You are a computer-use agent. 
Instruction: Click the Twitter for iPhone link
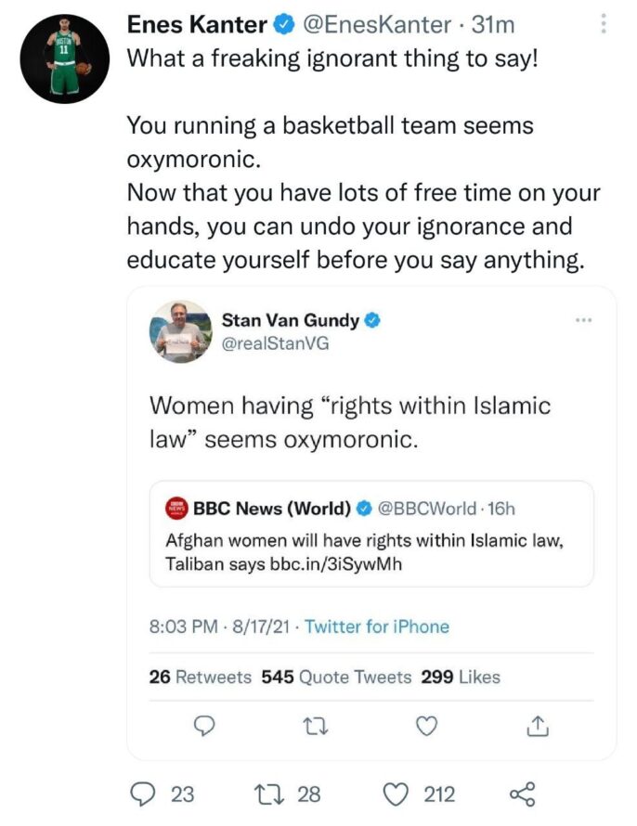tap(377, 626)
